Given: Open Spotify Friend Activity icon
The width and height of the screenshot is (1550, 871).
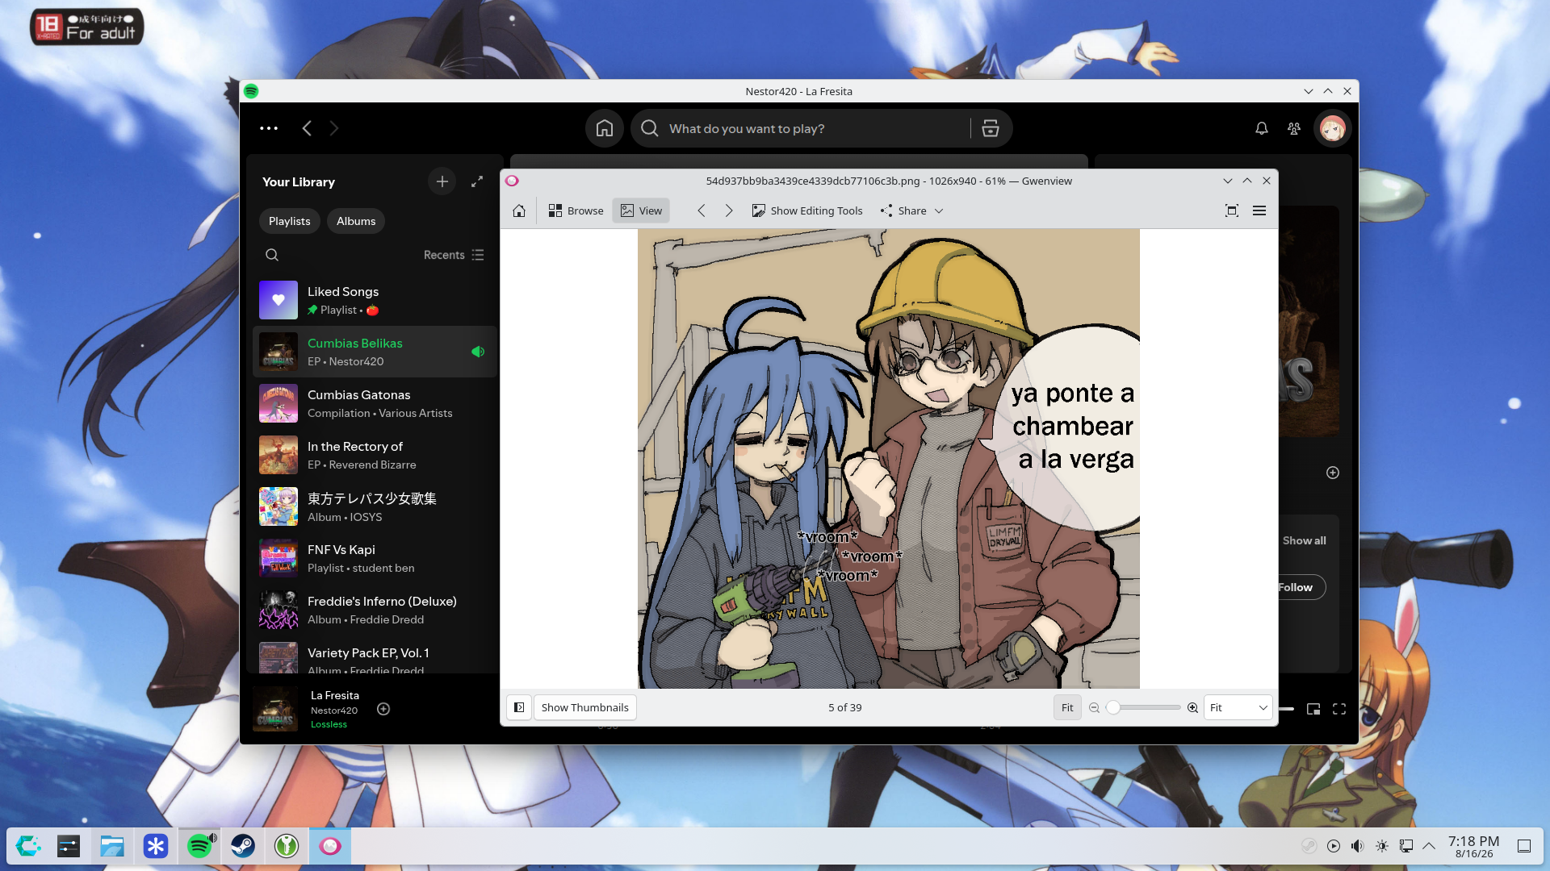Looking at the screenshot, I should pos(1294,128).
